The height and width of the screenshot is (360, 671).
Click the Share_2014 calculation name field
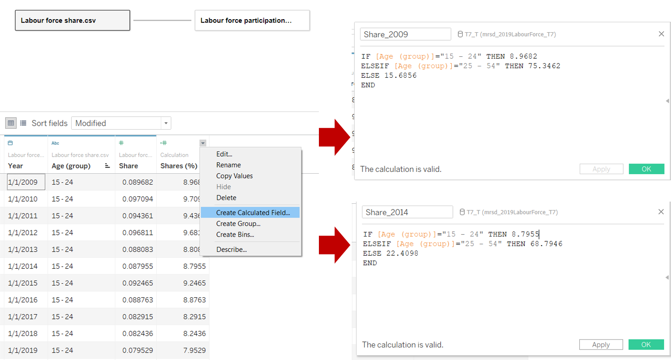coord(407,212)
